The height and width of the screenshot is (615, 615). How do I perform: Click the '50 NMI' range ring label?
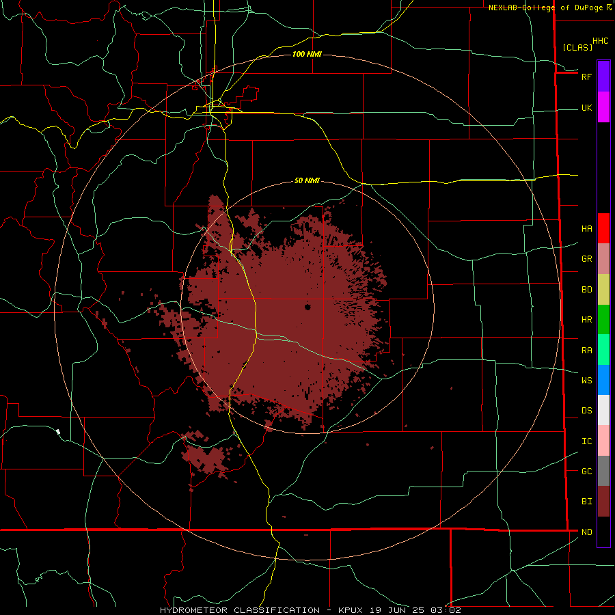[x=307, y=181]
